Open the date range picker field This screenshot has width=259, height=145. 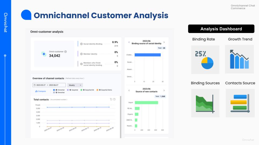point(49,85)
